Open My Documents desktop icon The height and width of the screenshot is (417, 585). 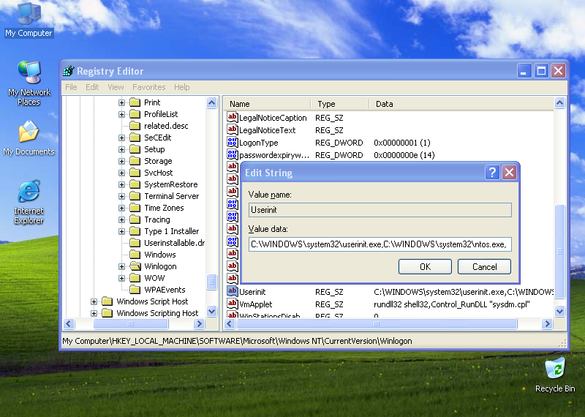(x=29, y=138)
